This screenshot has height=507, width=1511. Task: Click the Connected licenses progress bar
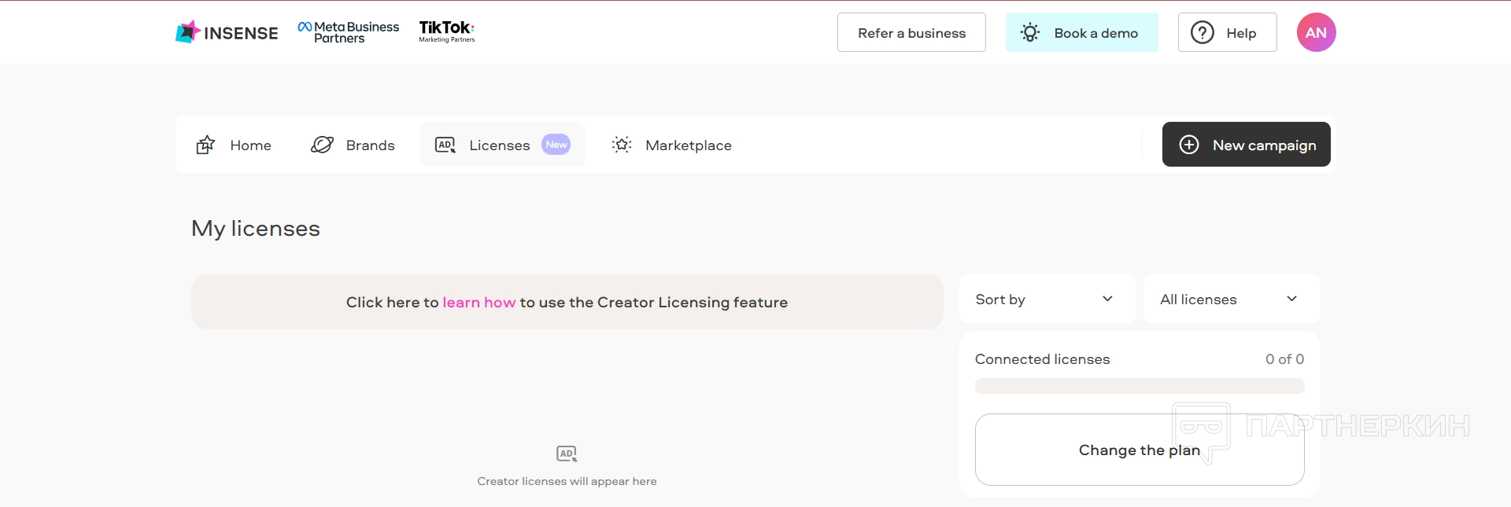(x=1139, y=386)
